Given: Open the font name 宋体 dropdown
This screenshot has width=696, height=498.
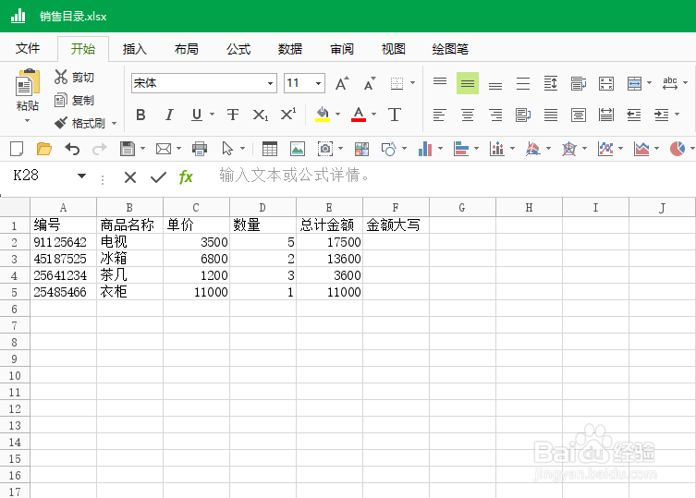Looking at the screenshot, I should tap(270, 83).
